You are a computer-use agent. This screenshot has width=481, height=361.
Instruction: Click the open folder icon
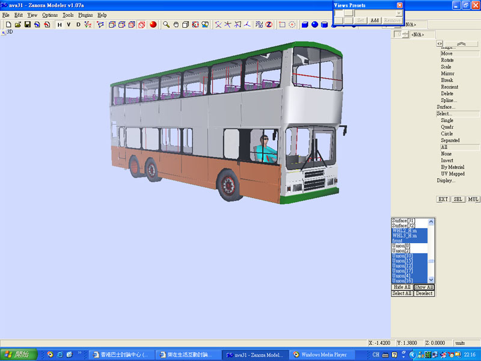(x=18, y=25)
